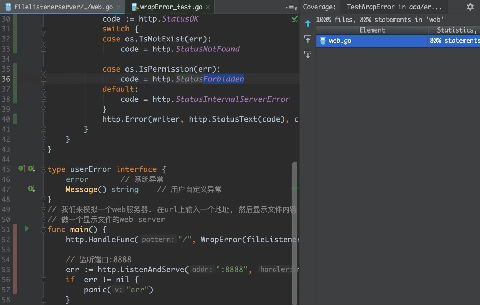
Task: Click the blue up arrow in coverage panel
Action: click(308, 23)
